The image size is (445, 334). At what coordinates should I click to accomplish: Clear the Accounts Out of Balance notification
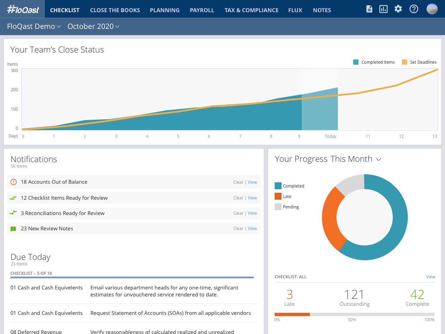tap(238, 182)
